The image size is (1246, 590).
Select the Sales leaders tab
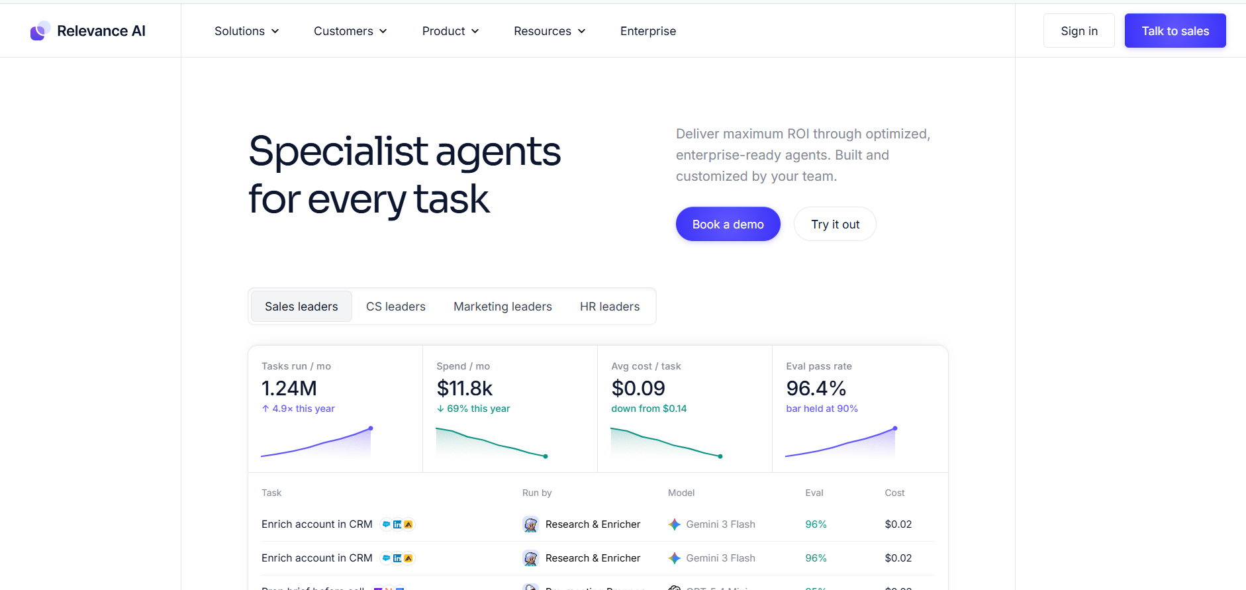pyautogui.click(x=301, y=307)
